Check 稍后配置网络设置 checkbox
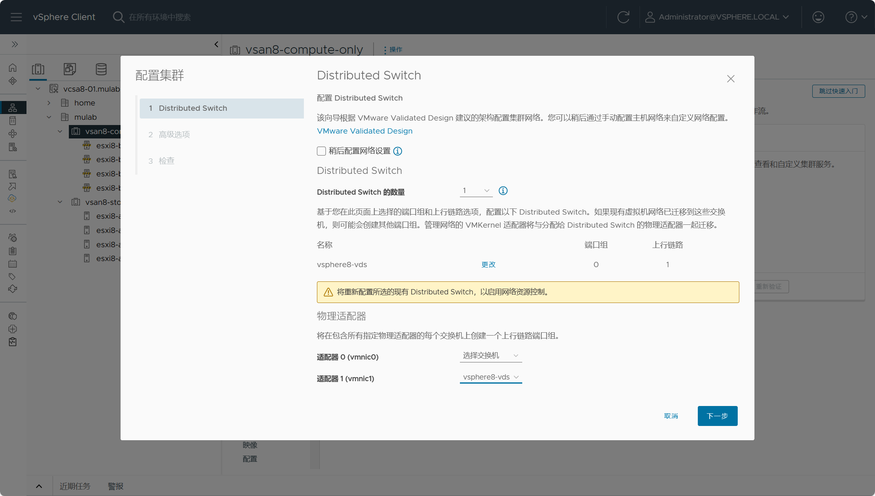 (321, 151)
